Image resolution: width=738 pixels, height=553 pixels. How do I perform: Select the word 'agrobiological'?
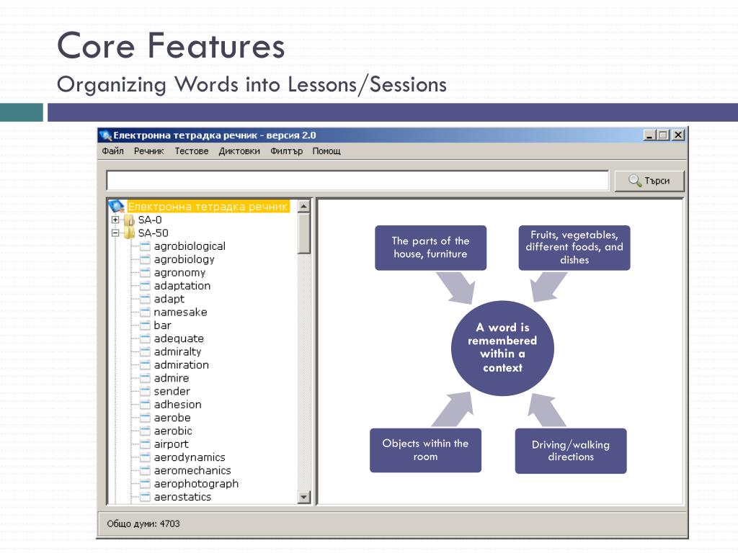tap(190, 246)
